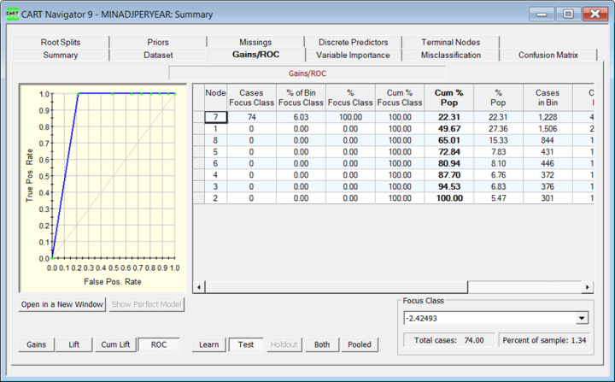Switch chart to Lift view

[x=74, y=344]
